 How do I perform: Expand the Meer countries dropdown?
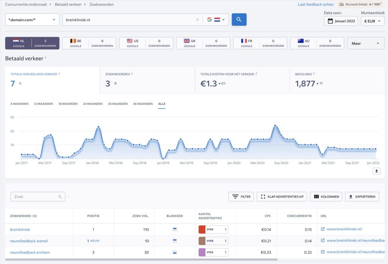click(366, 43)
